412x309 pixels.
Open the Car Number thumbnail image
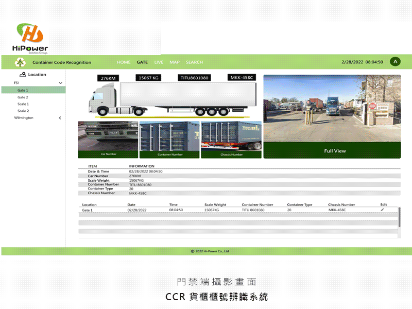point(108,139)
